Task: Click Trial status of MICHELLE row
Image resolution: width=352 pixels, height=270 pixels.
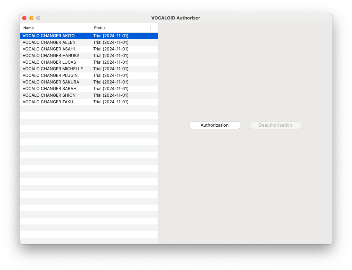Action: click(111, 69)
